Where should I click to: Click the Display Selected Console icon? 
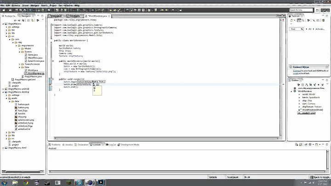tap(310, 145)
